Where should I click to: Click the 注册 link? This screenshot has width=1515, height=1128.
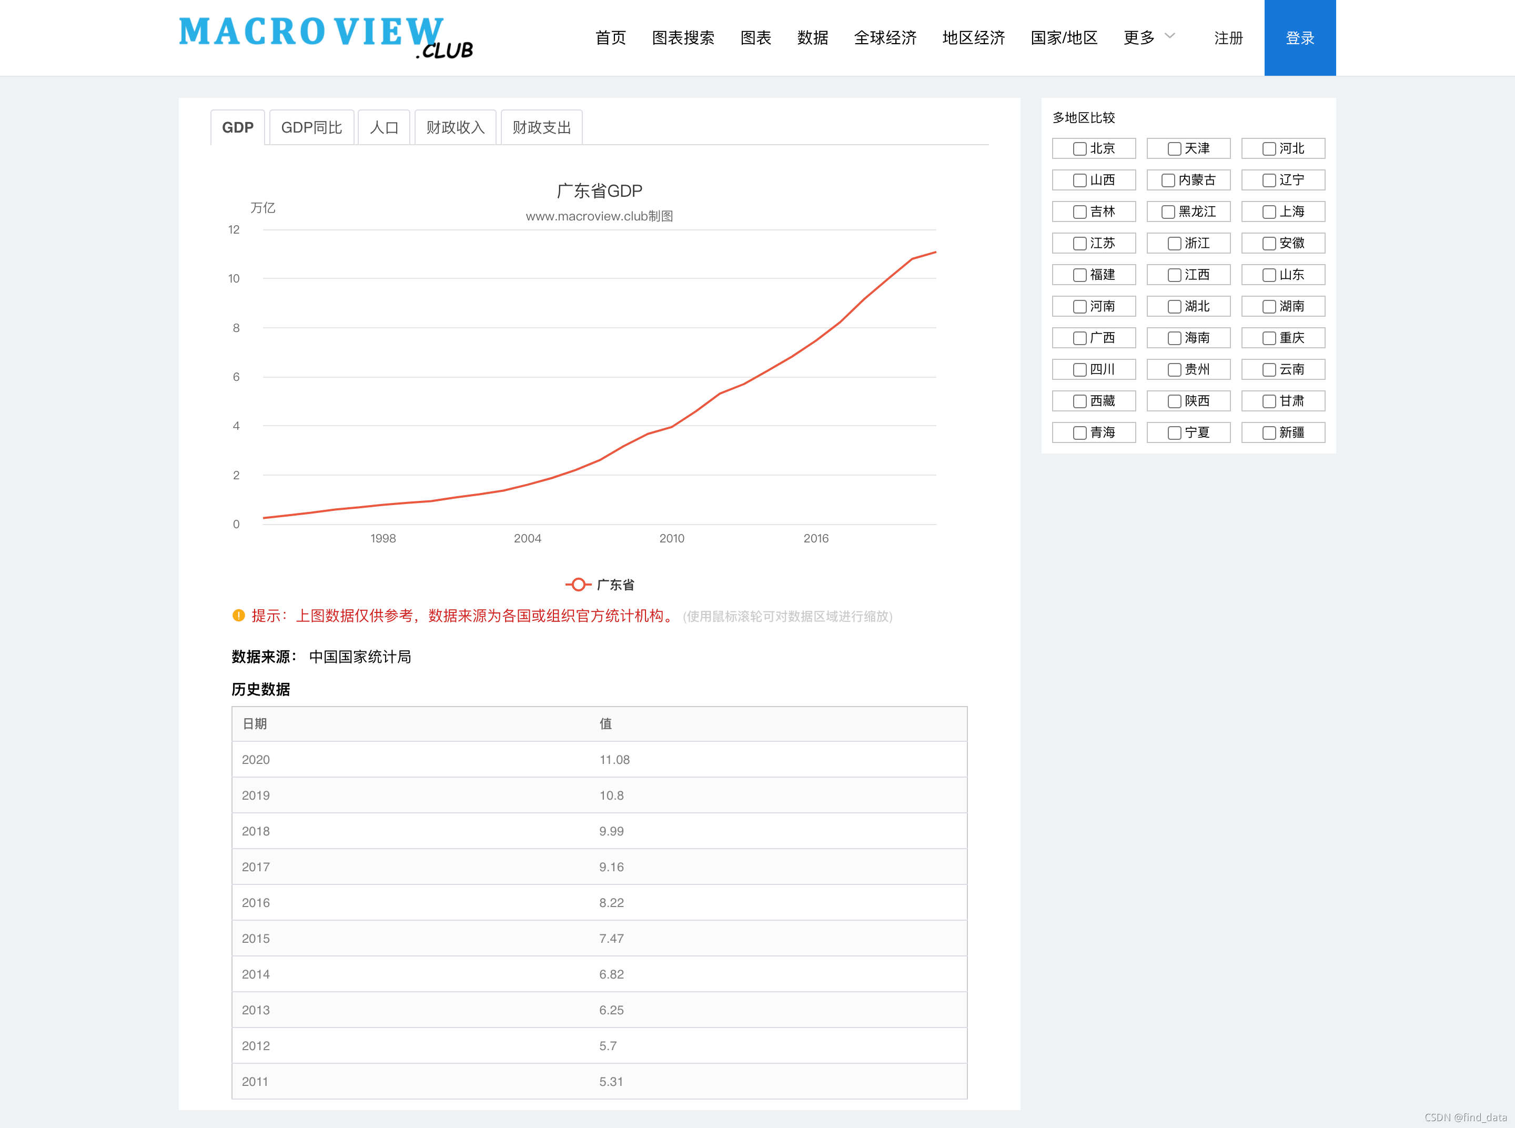pyautogui.click(x=1228, y=38)
